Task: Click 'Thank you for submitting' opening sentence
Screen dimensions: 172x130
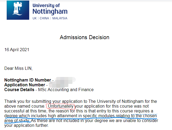Action: (x=28, y=101)
